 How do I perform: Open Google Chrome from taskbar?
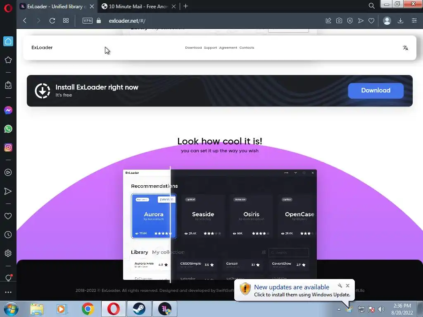coord(88,309)
